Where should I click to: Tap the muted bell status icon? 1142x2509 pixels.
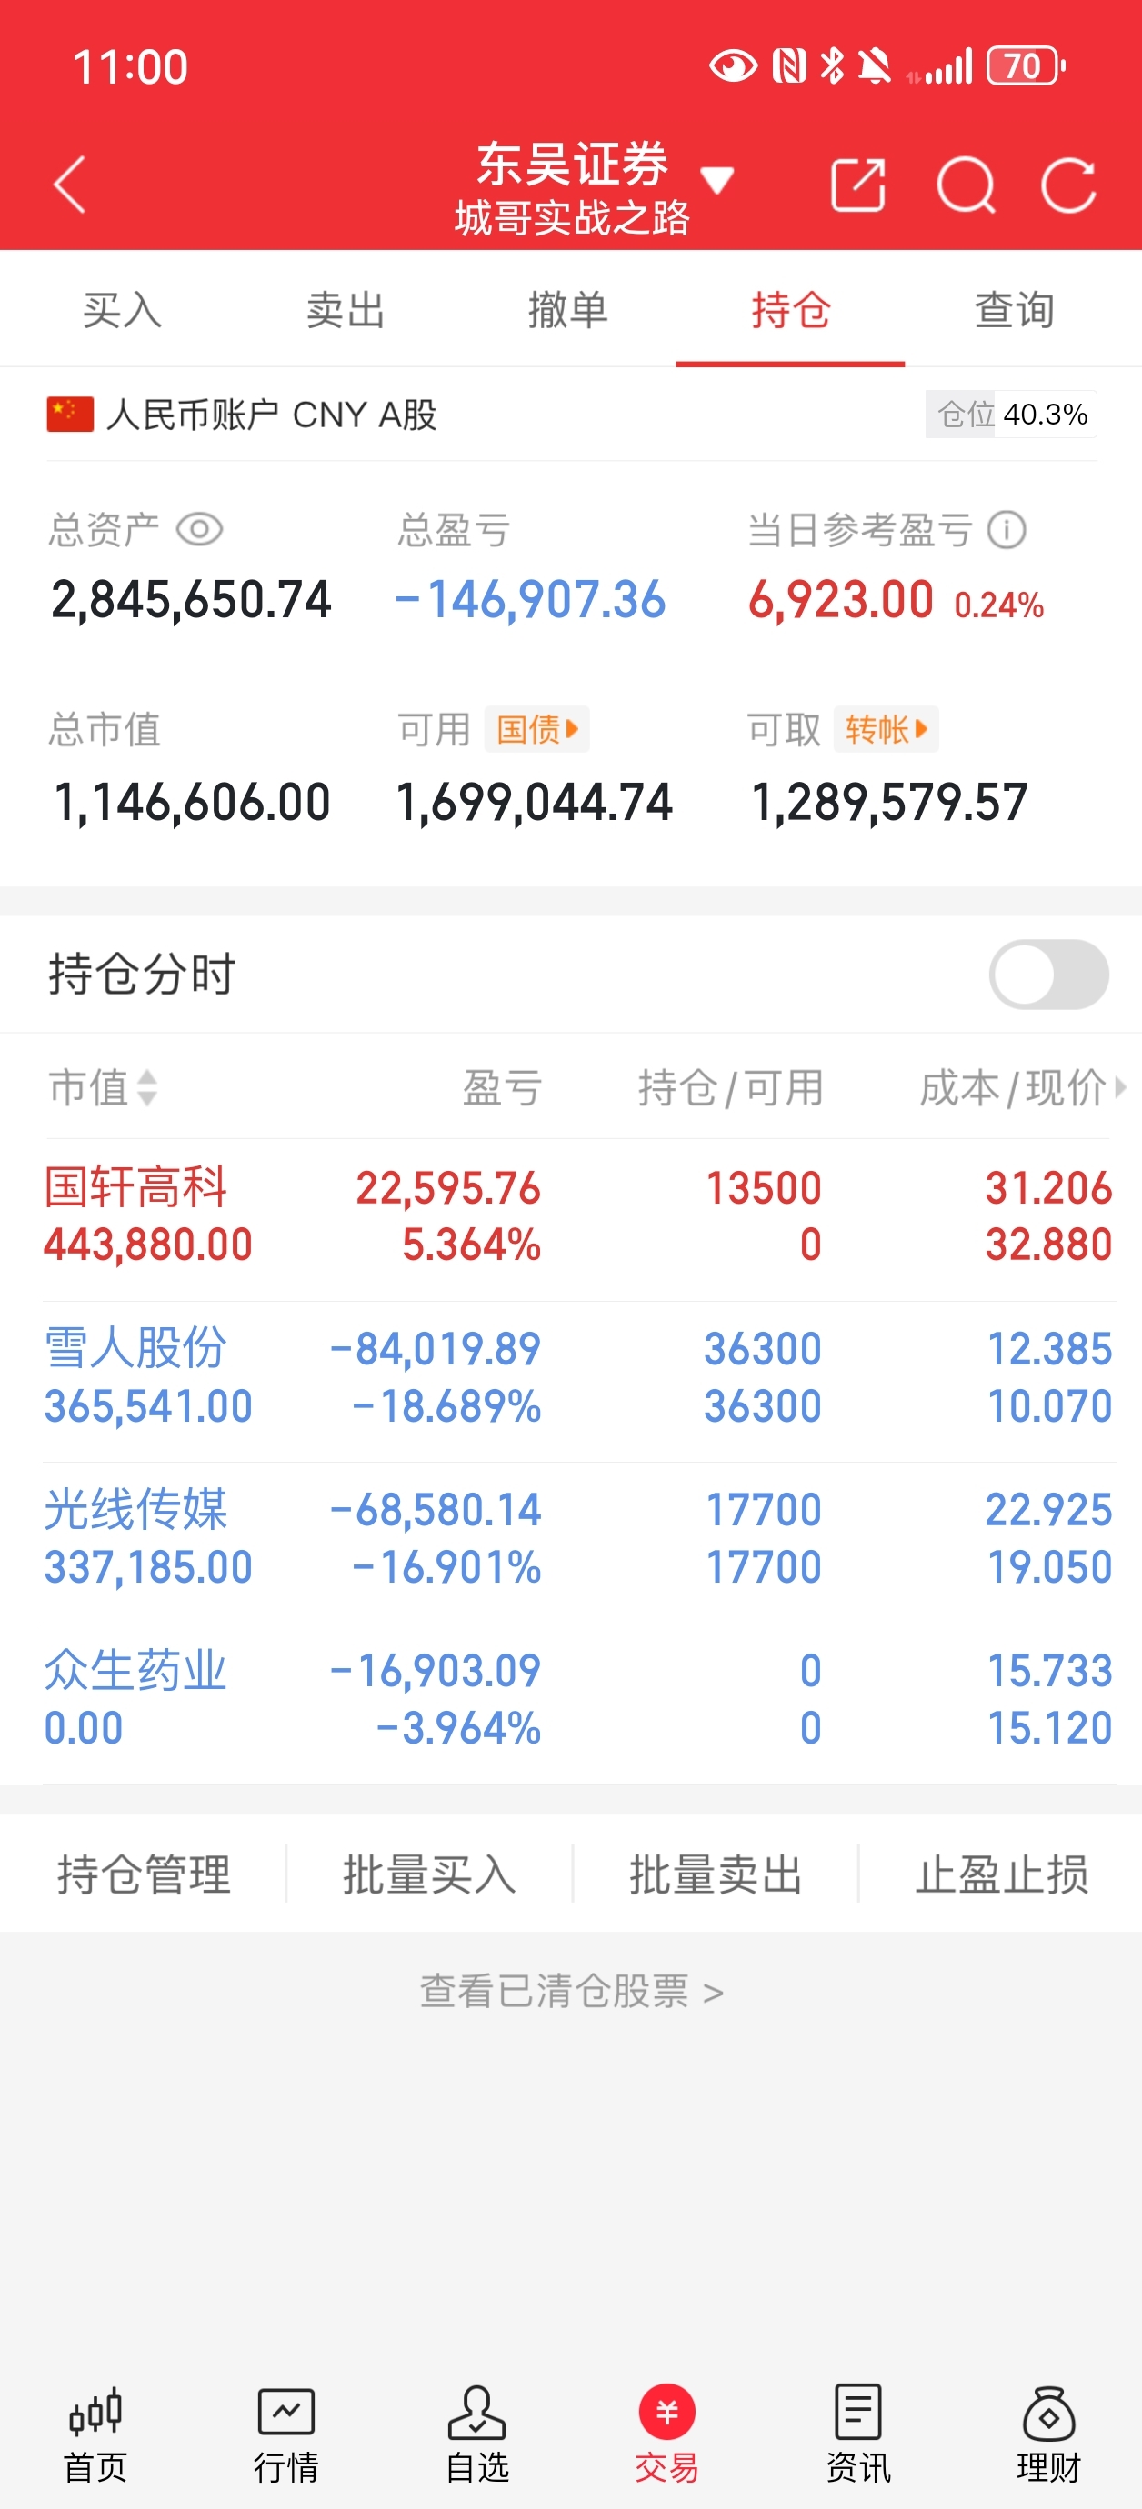(x=874, y=66)
